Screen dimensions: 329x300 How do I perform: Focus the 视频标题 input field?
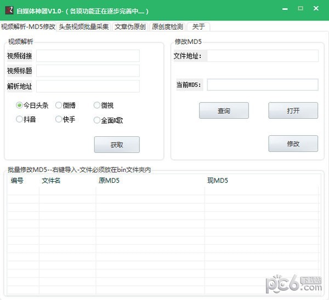(x=88, y=71)
